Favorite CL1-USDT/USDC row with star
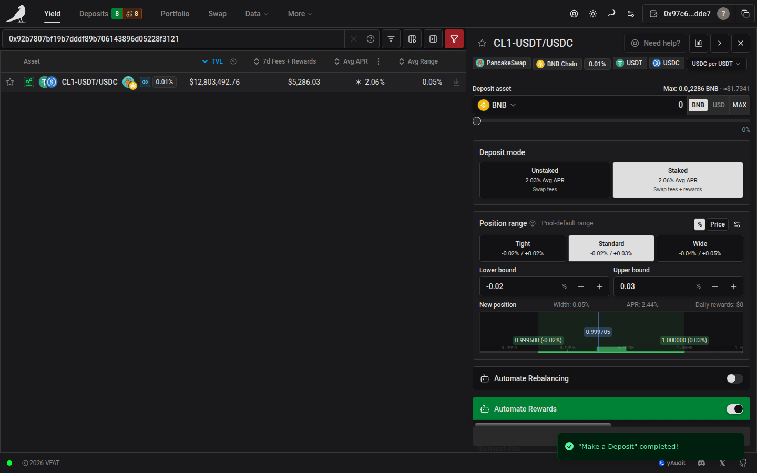Image resolution: width=757 pixels, height=473 pixels. coord(10,82)
